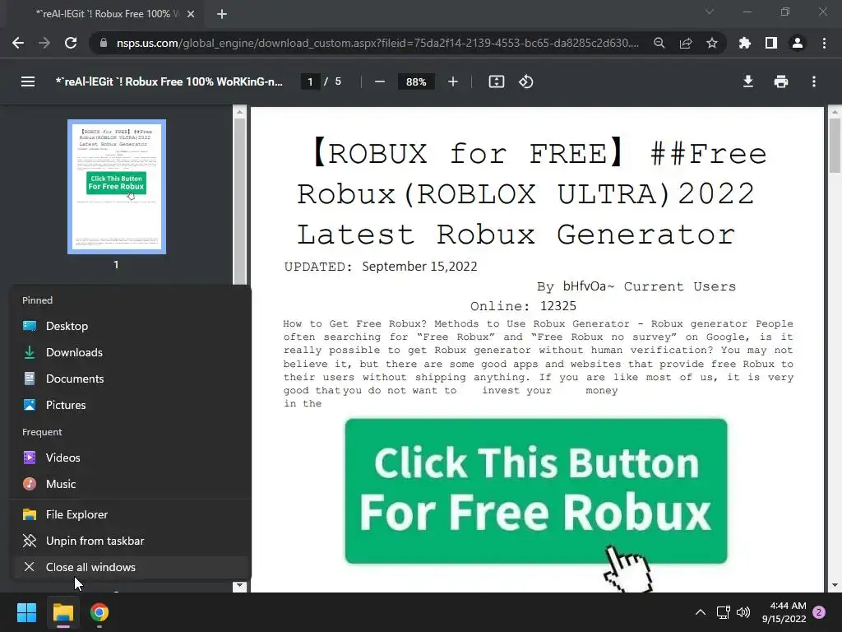Open Documents from jump list

pyautogui.click(x=131, y=379)
